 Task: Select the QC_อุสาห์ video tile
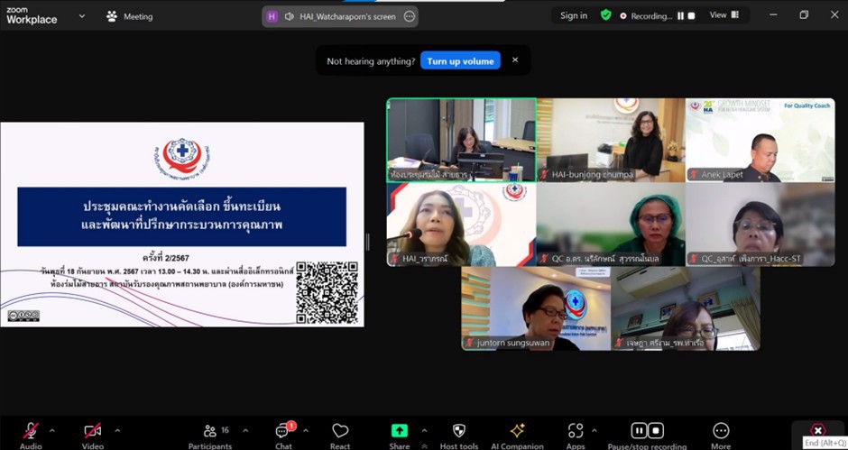click(x=760, y=225)
